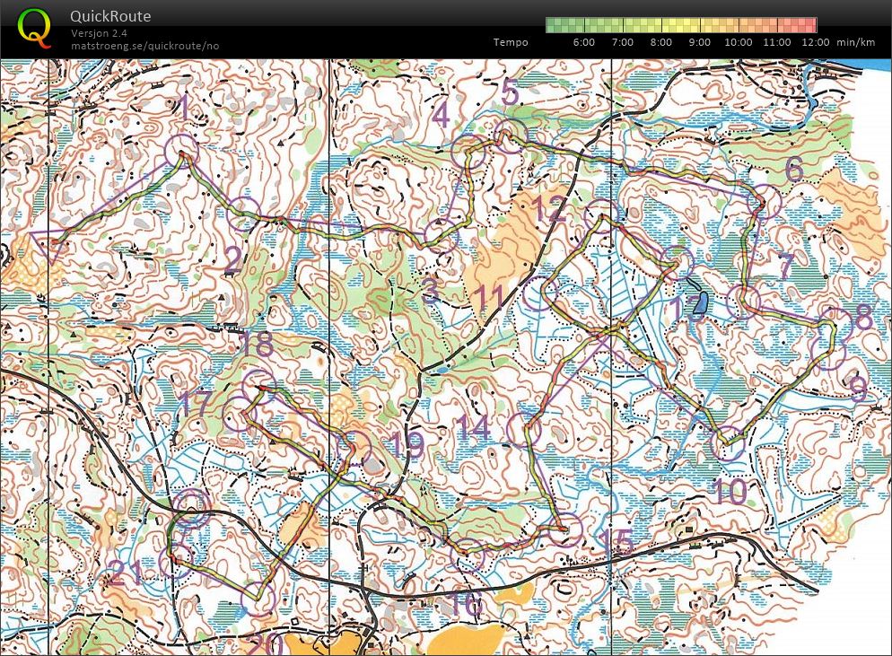The height and width of the screenshot is (656, 892).
Task: Click the Versjon 2.4 label
Action: (99, 33)
